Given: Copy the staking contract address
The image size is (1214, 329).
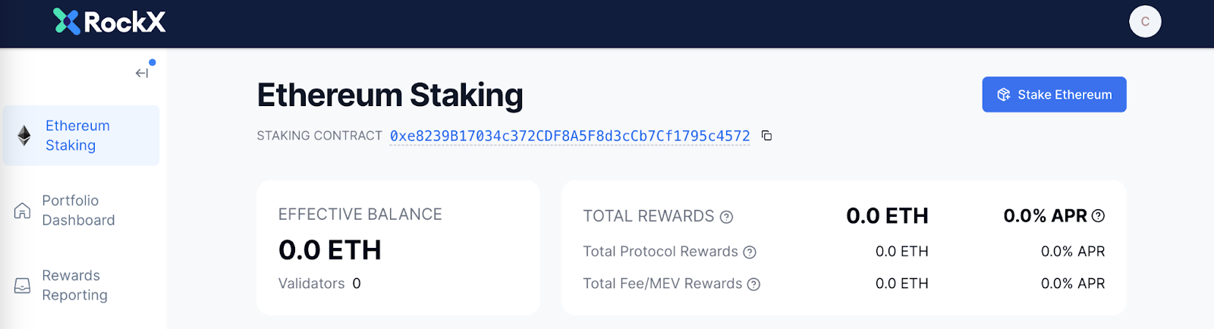Looking at the screenshot, I should click(767, 136).
